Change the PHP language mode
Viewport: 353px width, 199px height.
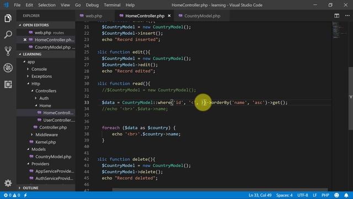(325, 195)
